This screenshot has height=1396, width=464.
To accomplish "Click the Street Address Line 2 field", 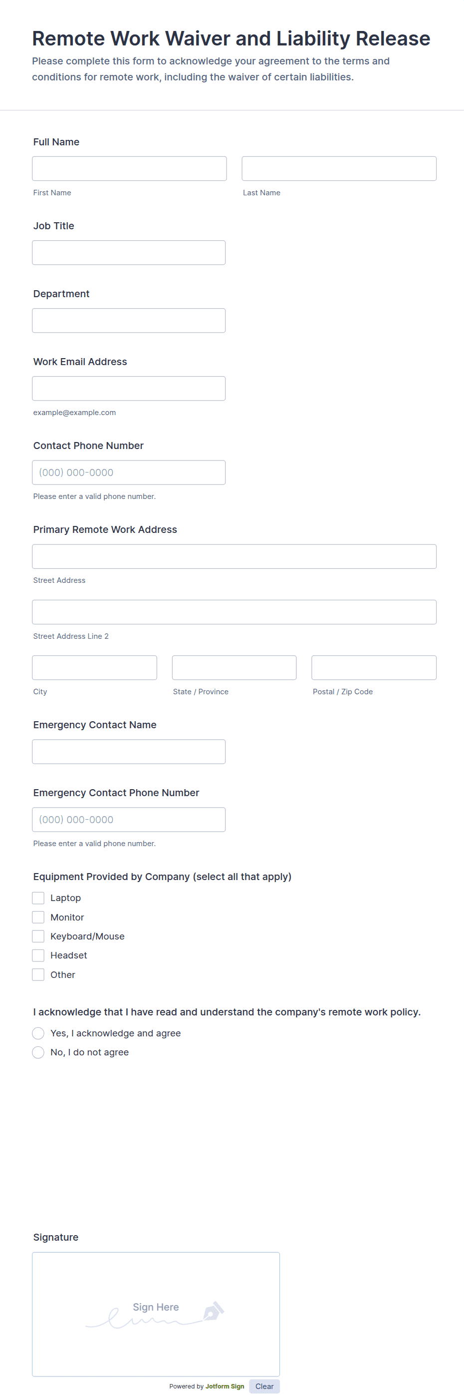I will [x=234, y=612].
